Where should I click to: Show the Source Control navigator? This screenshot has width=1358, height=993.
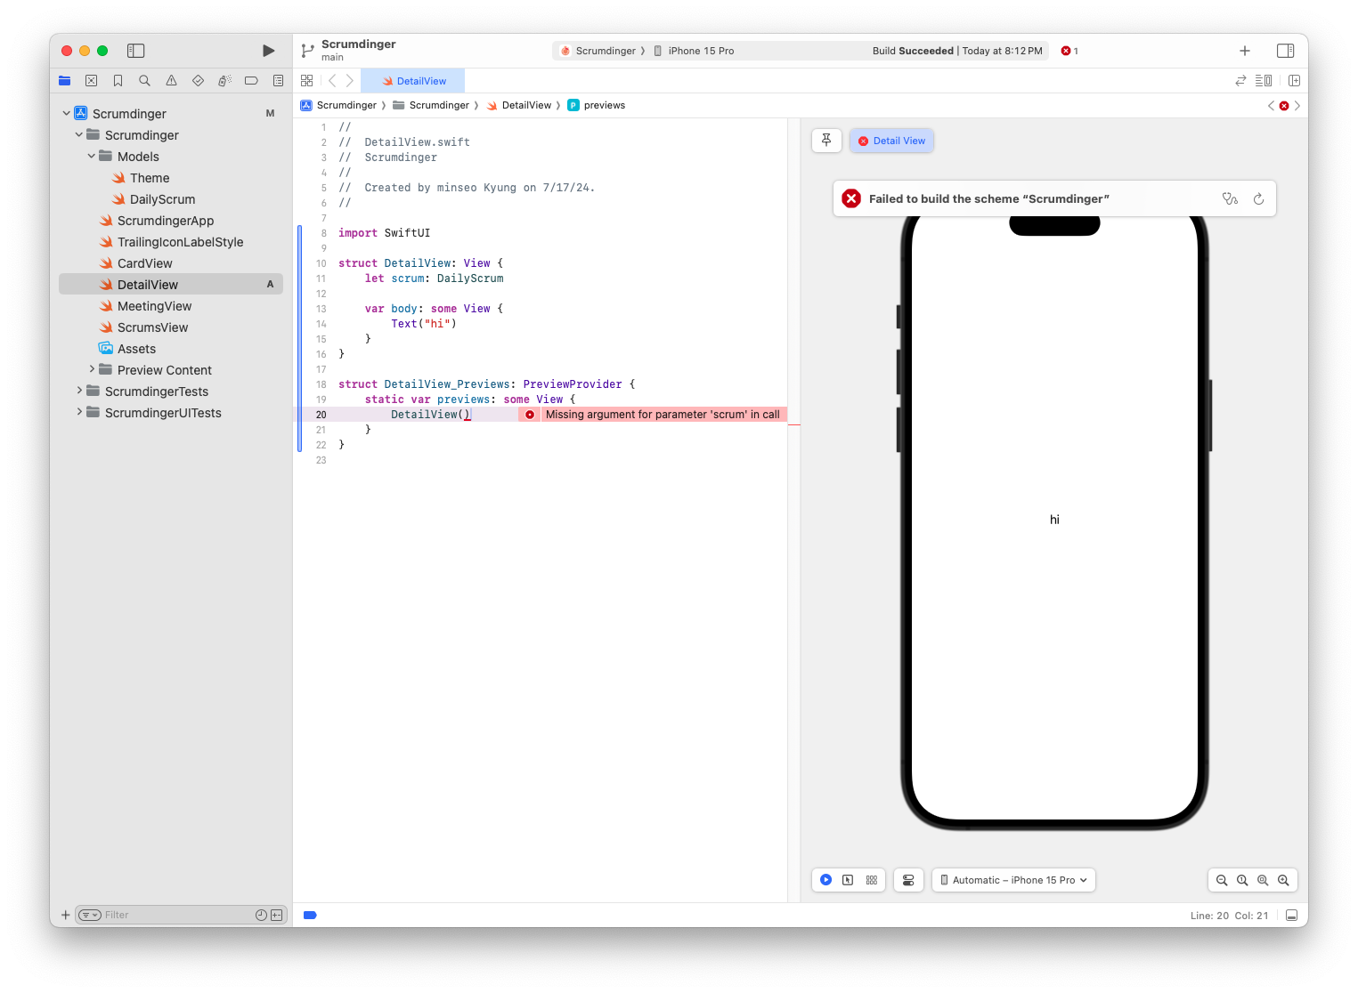coord(91,80)
